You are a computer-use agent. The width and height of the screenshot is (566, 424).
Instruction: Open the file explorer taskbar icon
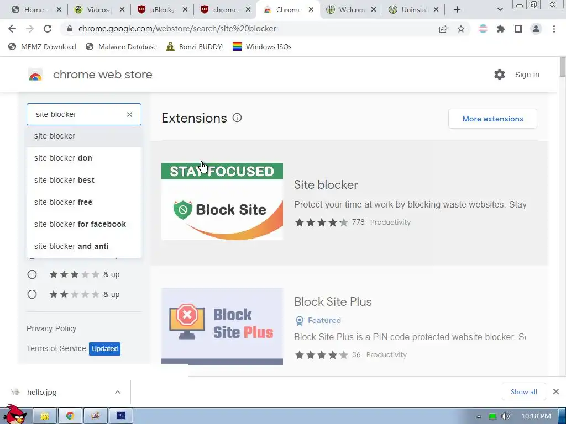(45, 416)
